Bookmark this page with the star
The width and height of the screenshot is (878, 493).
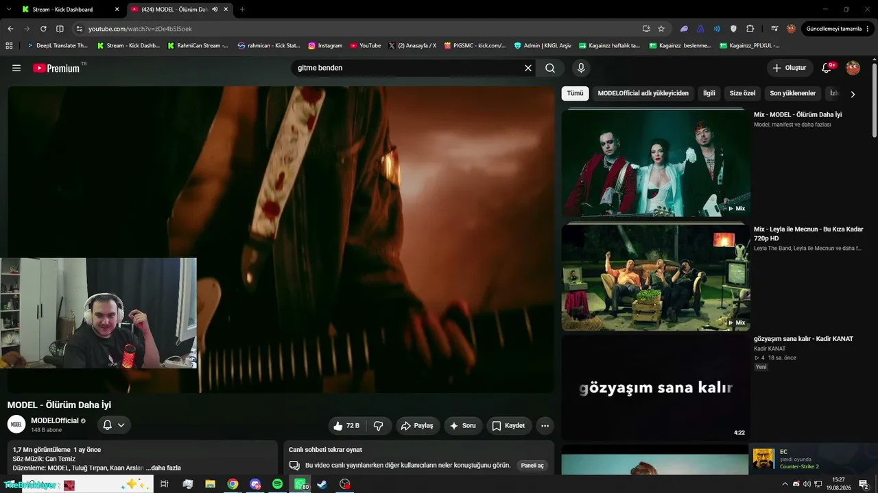tap(661, 29)
